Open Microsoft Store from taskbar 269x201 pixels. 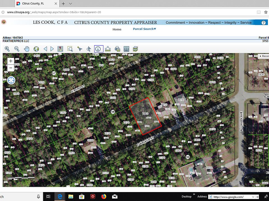[82, 197]
